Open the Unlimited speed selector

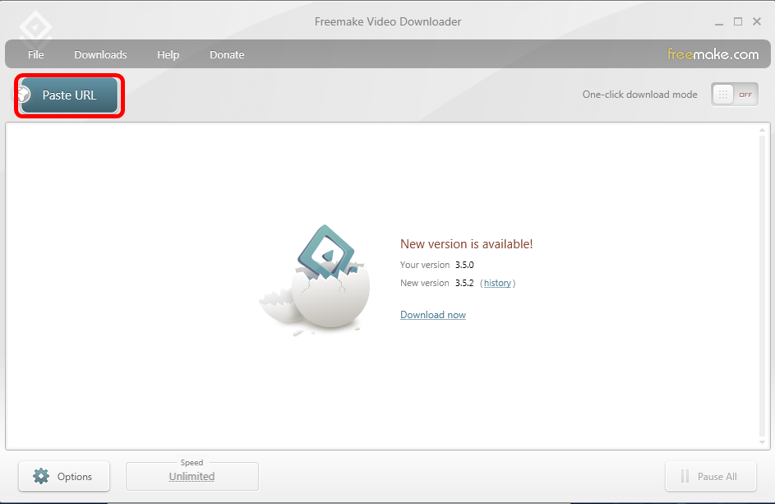click(191, 476)
